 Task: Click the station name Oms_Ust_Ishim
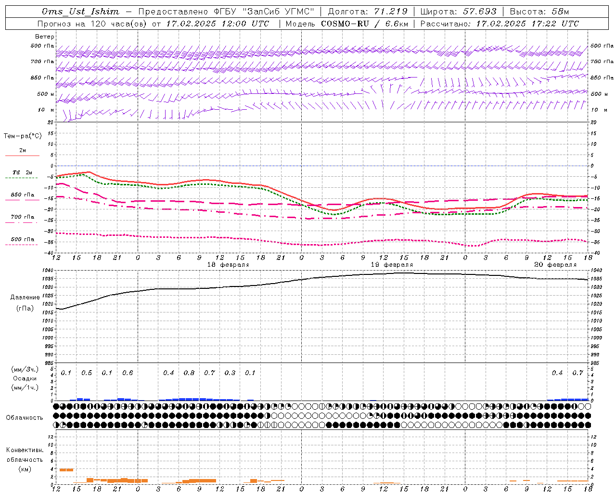pyautogui.click(x=80, y=12)
